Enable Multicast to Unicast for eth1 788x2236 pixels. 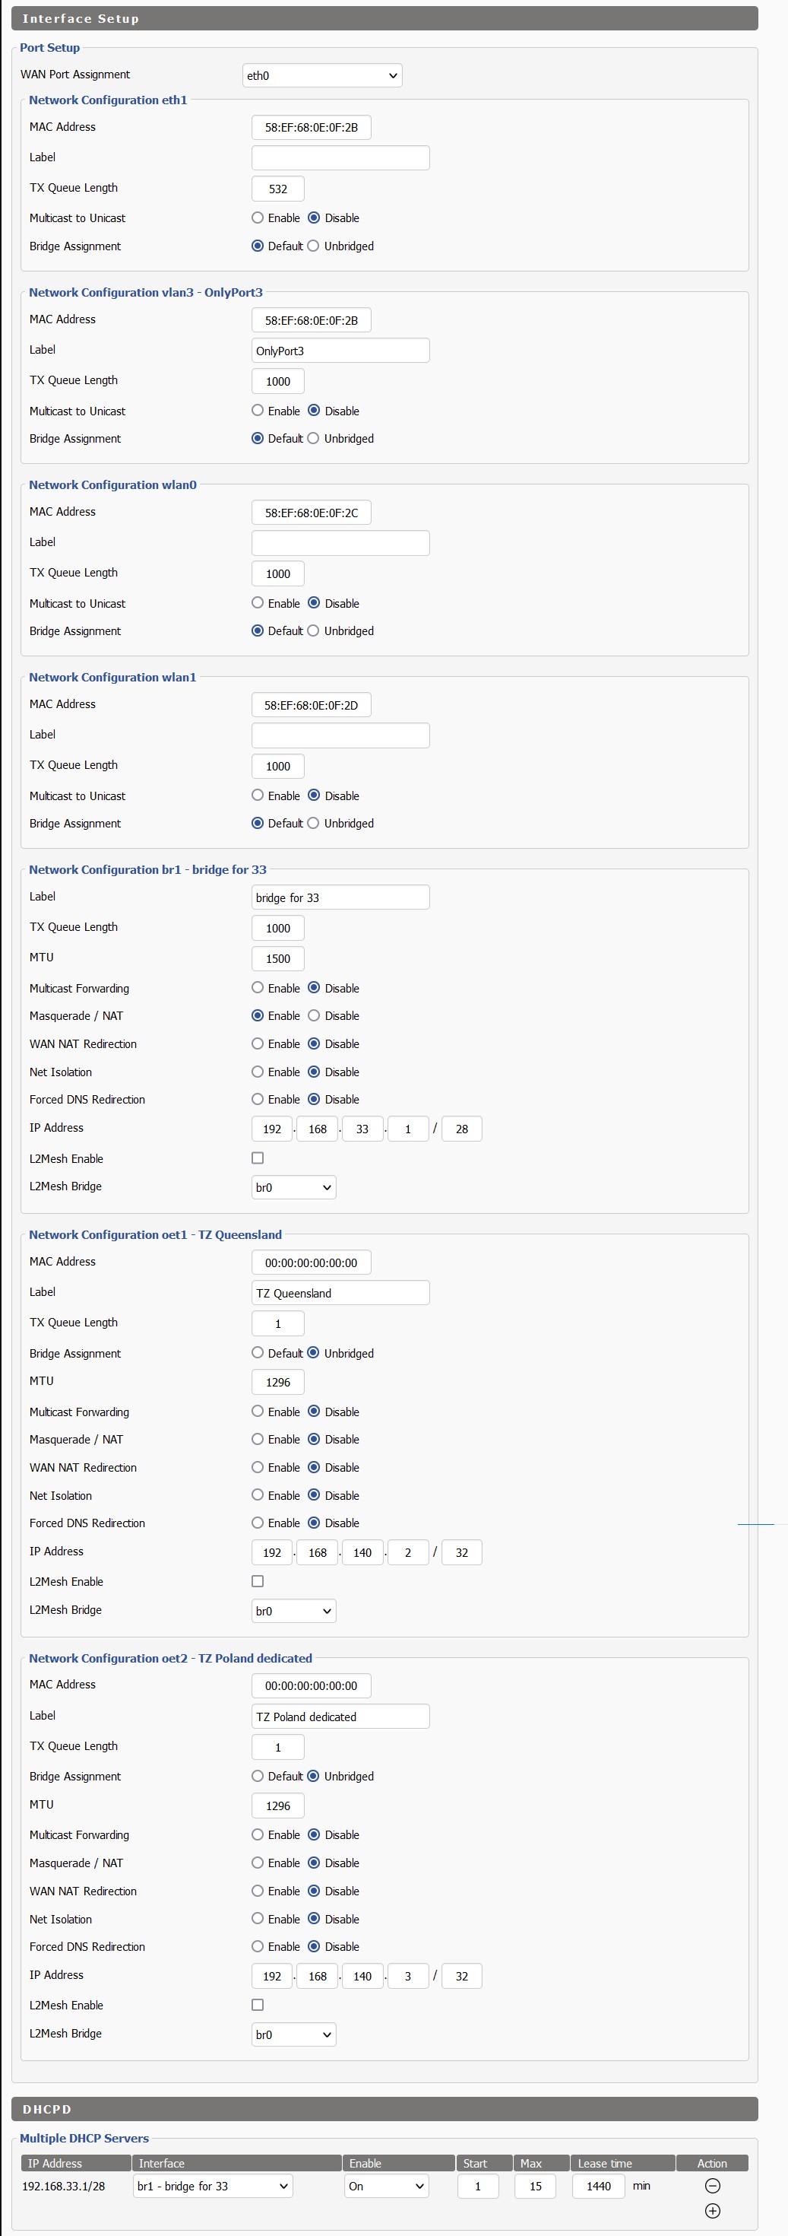[258, 218]
